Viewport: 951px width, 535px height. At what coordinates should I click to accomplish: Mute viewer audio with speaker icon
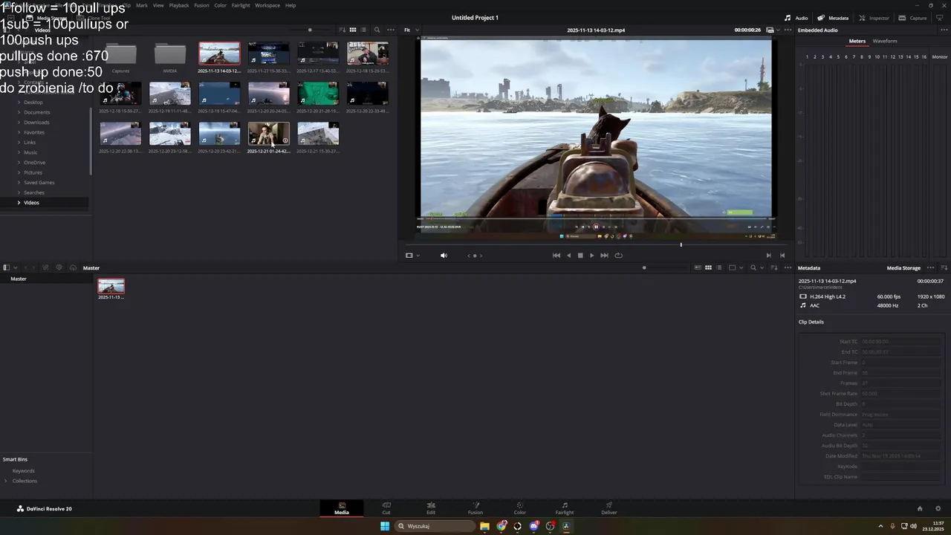point(444,256)
